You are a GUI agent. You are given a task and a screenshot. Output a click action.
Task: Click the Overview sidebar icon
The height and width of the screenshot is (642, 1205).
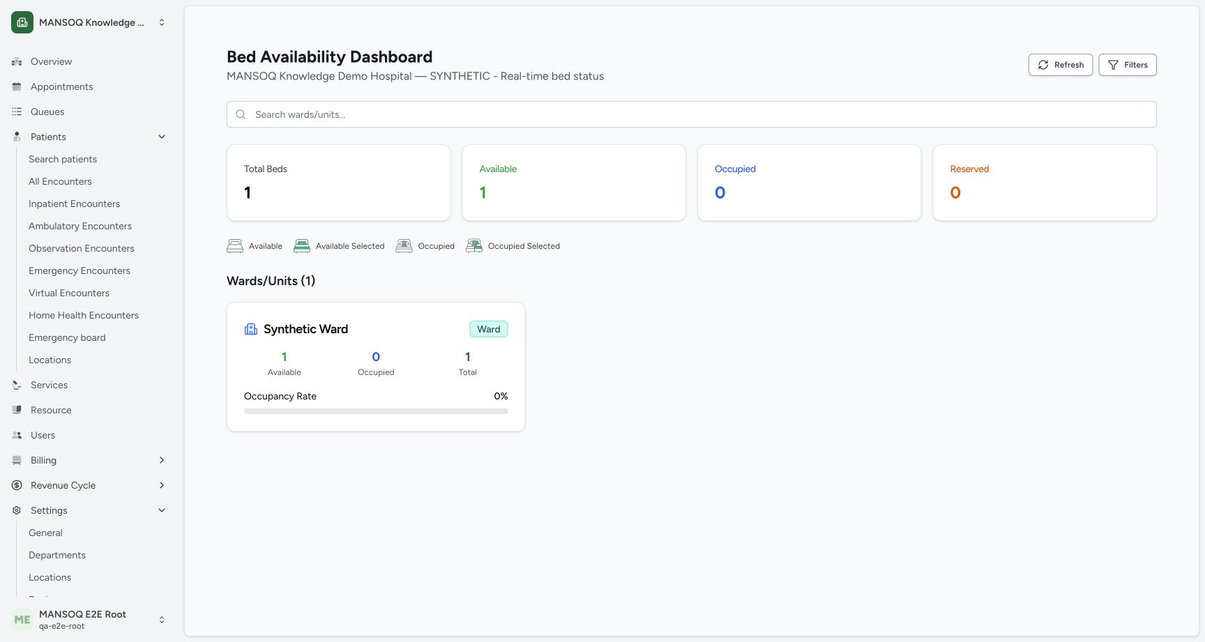[x=17, y=61]
